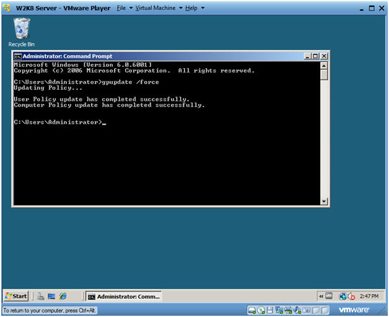Screen dimensions: 389x317
Task: Click the muted volume tray icon
Action: click(351, 296)
